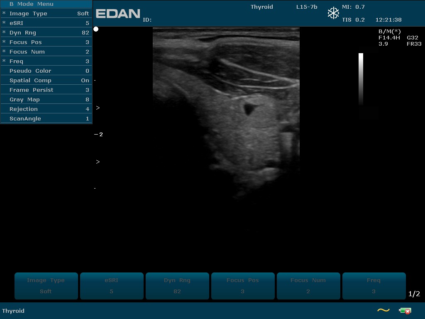This screenshot has width=425, height=319.
Task: Open the Rejection setting in menu
Action: (46, 109)
